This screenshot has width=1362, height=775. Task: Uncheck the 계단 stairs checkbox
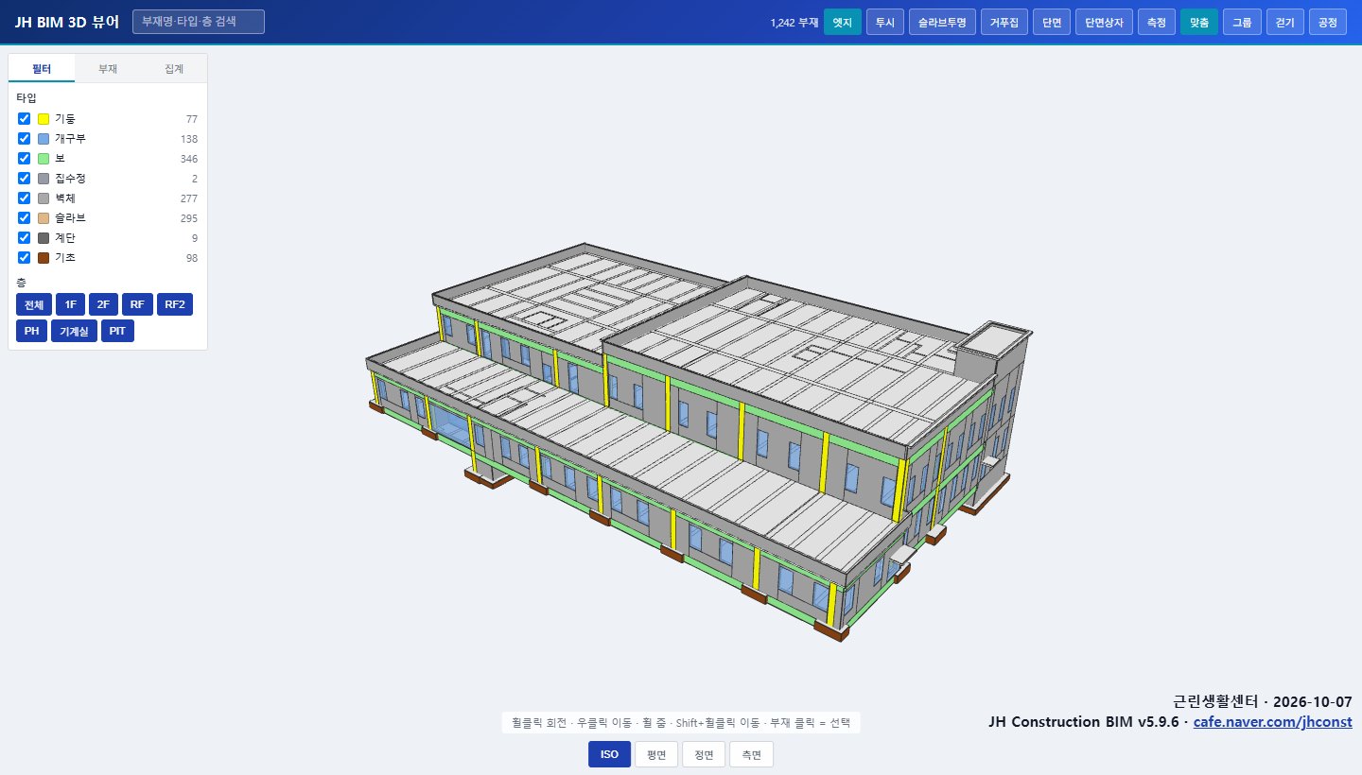tap(25, 238)
